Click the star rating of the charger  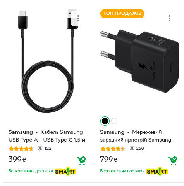(x=113, y=149)
